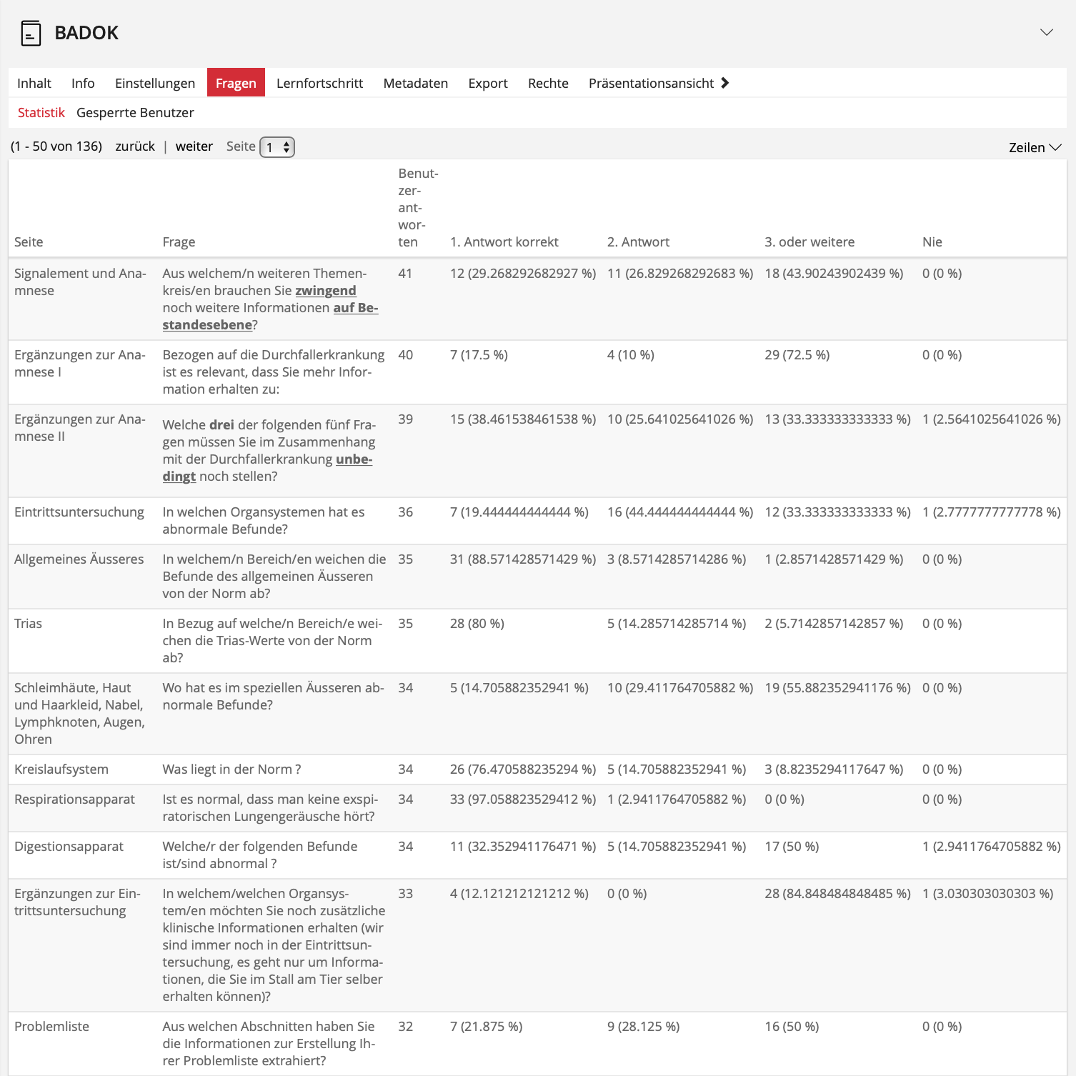Image resolution: width=1076 pixels, height=1076 pixels.
Task: Open the Export tab
Action: (x=488, y=83)
